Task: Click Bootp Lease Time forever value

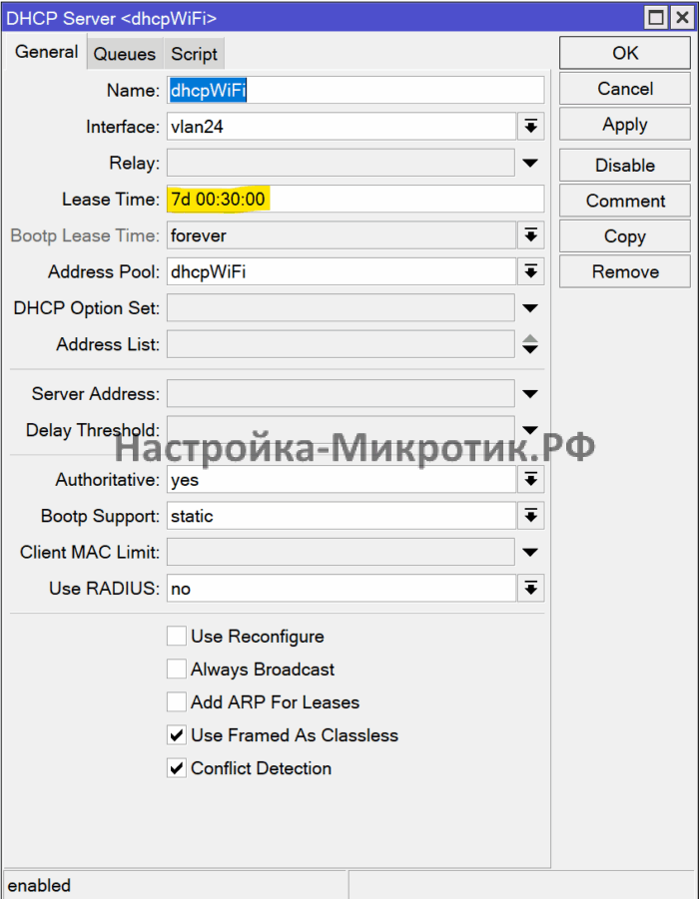Action: tap(342, 235)
